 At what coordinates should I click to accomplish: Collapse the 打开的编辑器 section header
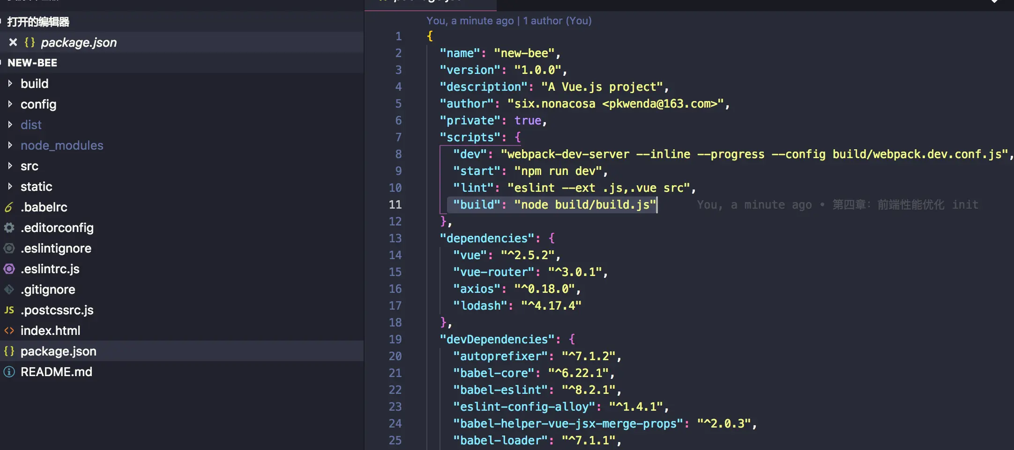(x=182, y=22)
